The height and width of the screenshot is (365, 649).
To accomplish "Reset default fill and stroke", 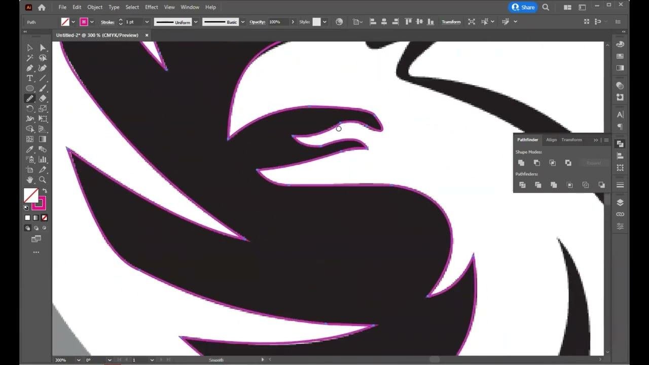I will click(26, 207).
